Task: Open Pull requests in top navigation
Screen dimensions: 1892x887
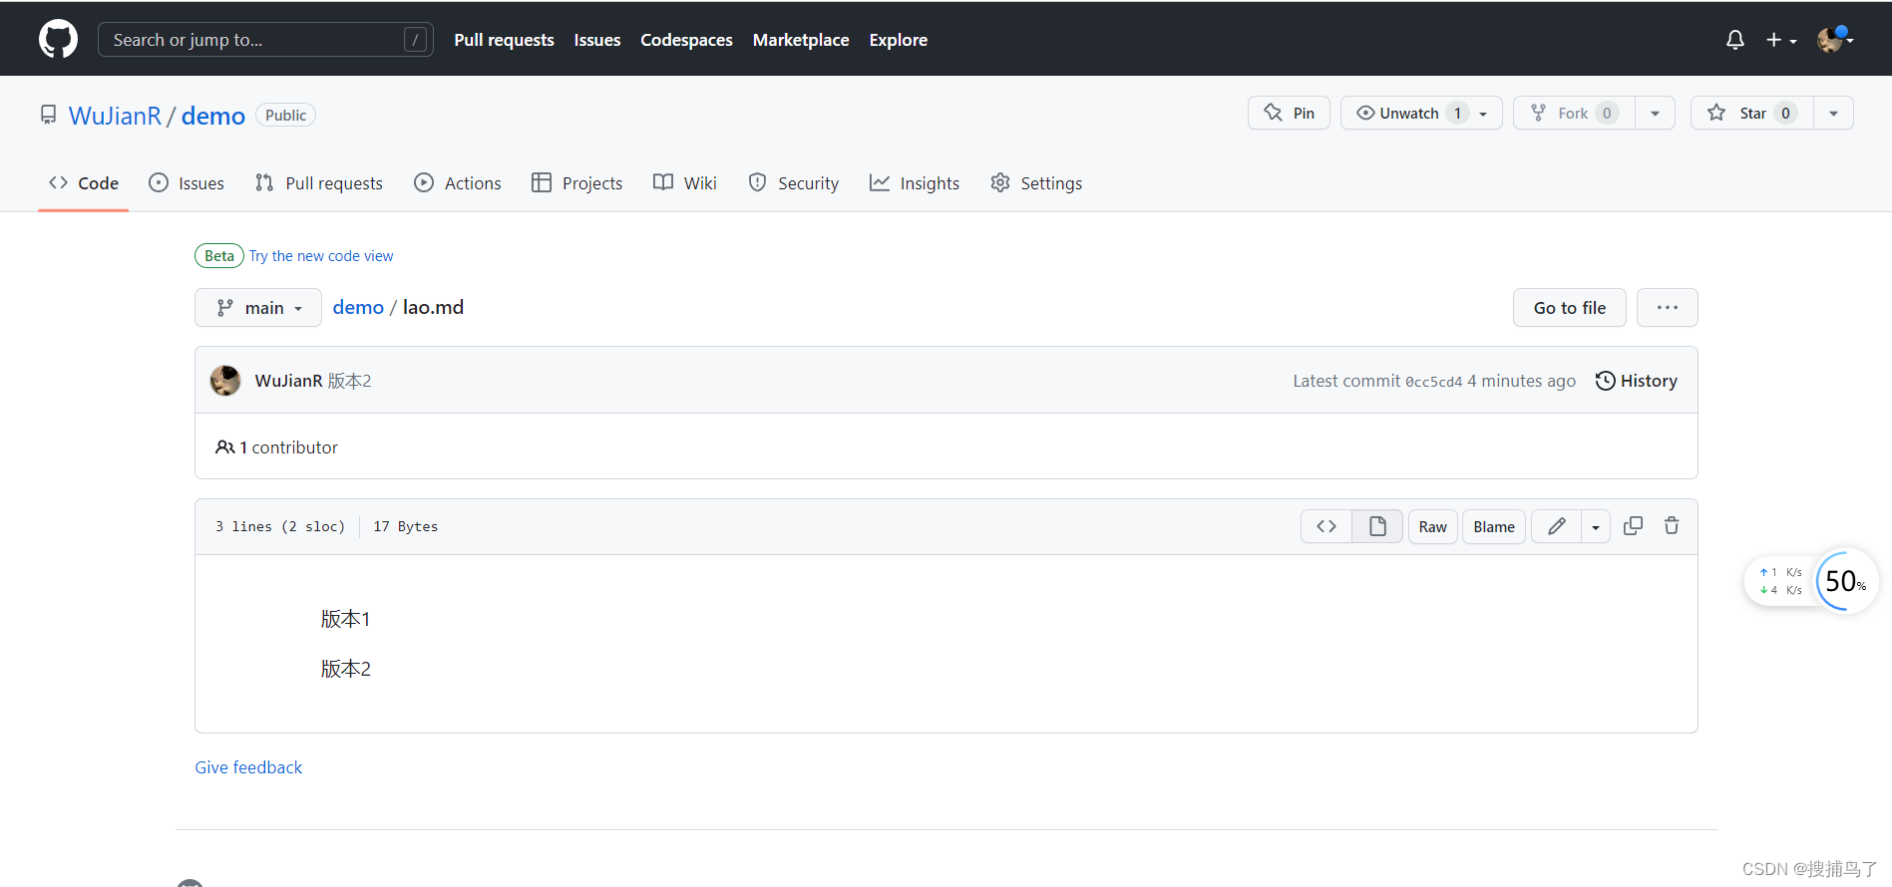Action: pos(504,40)
